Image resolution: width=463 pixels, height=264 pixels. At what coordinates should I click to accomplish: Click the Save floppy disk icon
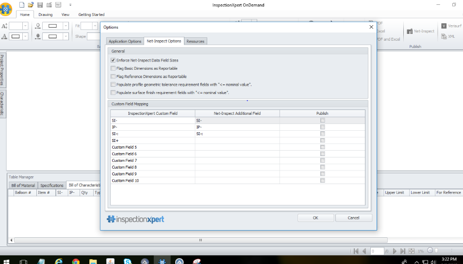pos(40,5)
